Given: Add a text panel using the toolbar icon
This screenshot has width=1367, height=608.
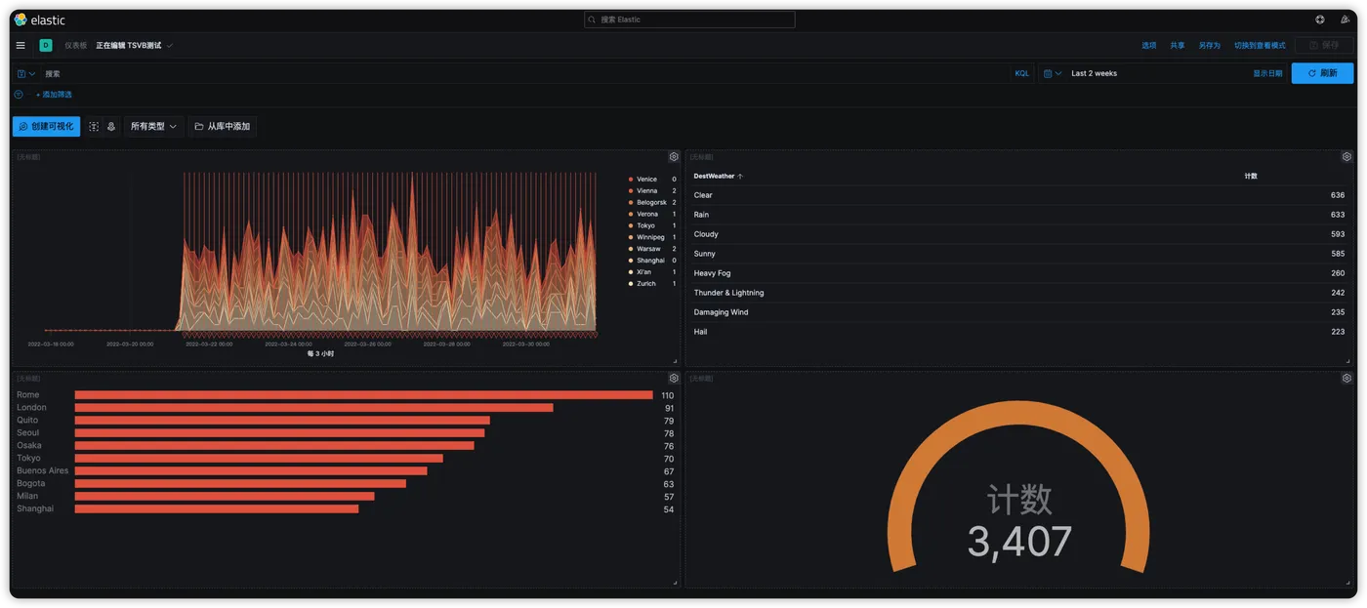Looking at the screenshot, I should click(94, 127).
